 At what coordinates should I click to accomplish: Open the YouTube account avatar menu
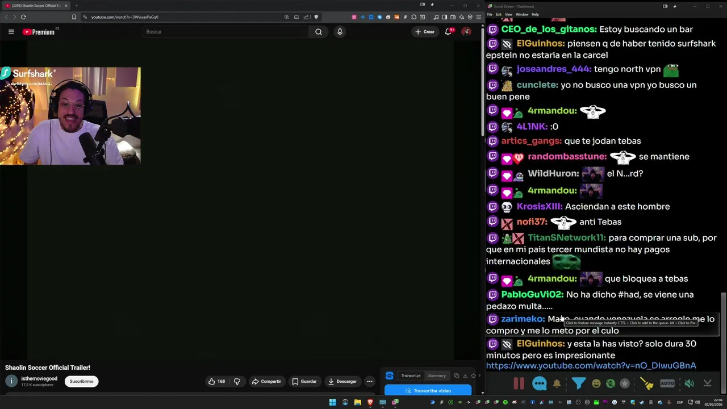coord(466,32)
